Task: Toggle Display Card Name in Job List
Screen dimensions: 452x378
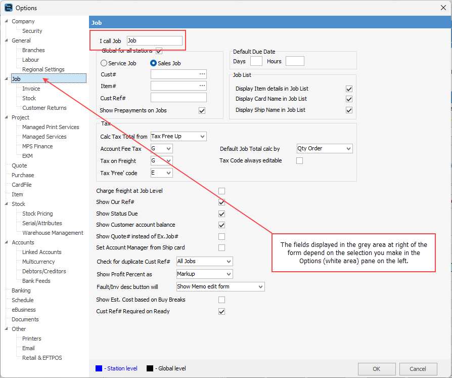Action: point(349,99)
